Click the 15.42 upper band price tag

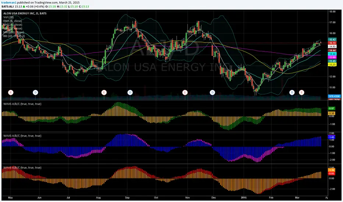(x=332, y=40)
